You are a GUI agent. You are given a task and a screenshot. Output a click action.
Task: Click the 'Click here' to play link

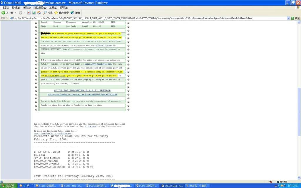point(91,126)
